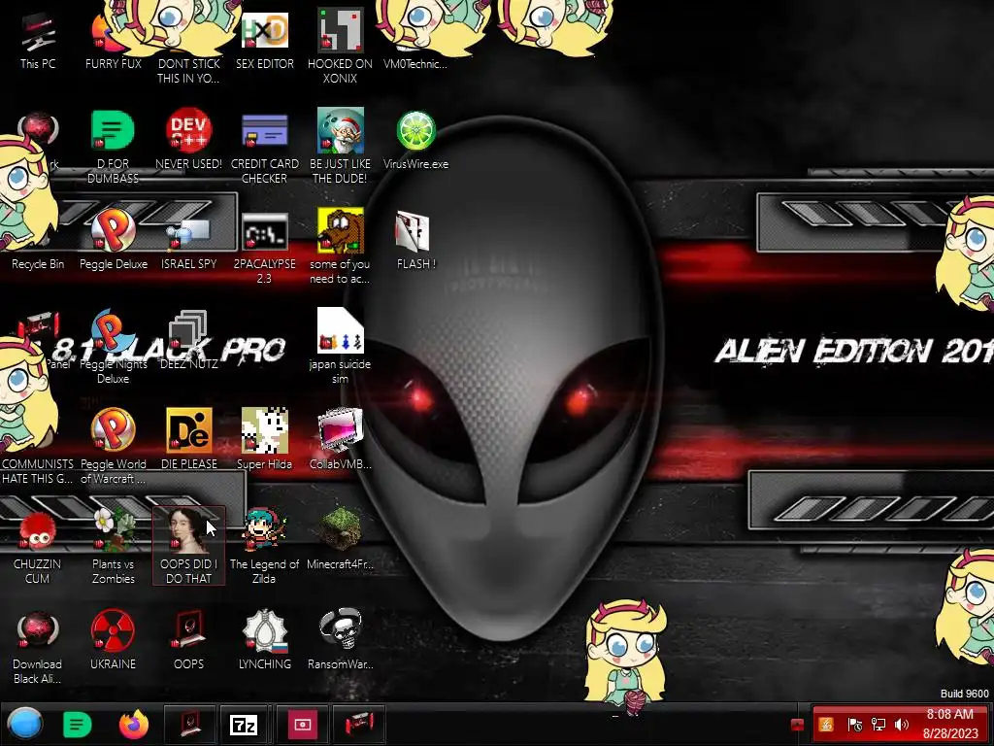Open the DIE PLEASE icon
The image size is (994, 746).
(x=189, y=440)
